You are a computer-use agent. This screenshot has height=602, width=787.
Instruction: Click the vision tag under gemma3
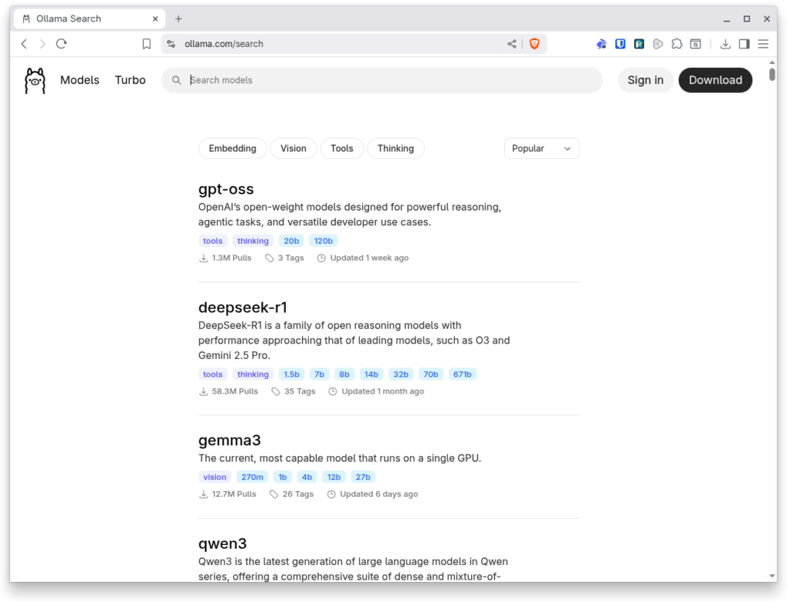point(214,477)
